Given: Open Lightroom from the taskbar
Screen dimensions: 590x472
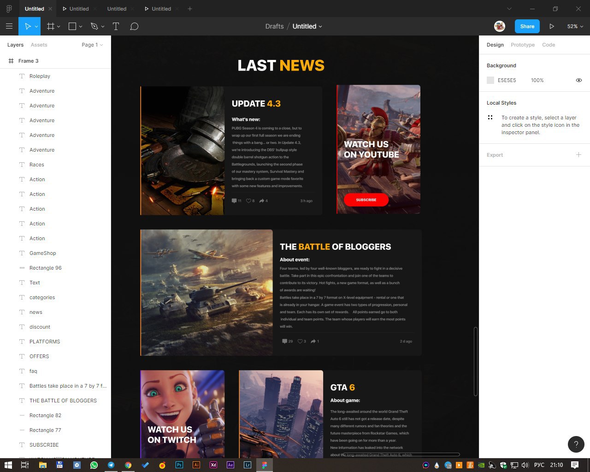Looking at the screenshot, I should pyautogui.click(x=248, y=465).
